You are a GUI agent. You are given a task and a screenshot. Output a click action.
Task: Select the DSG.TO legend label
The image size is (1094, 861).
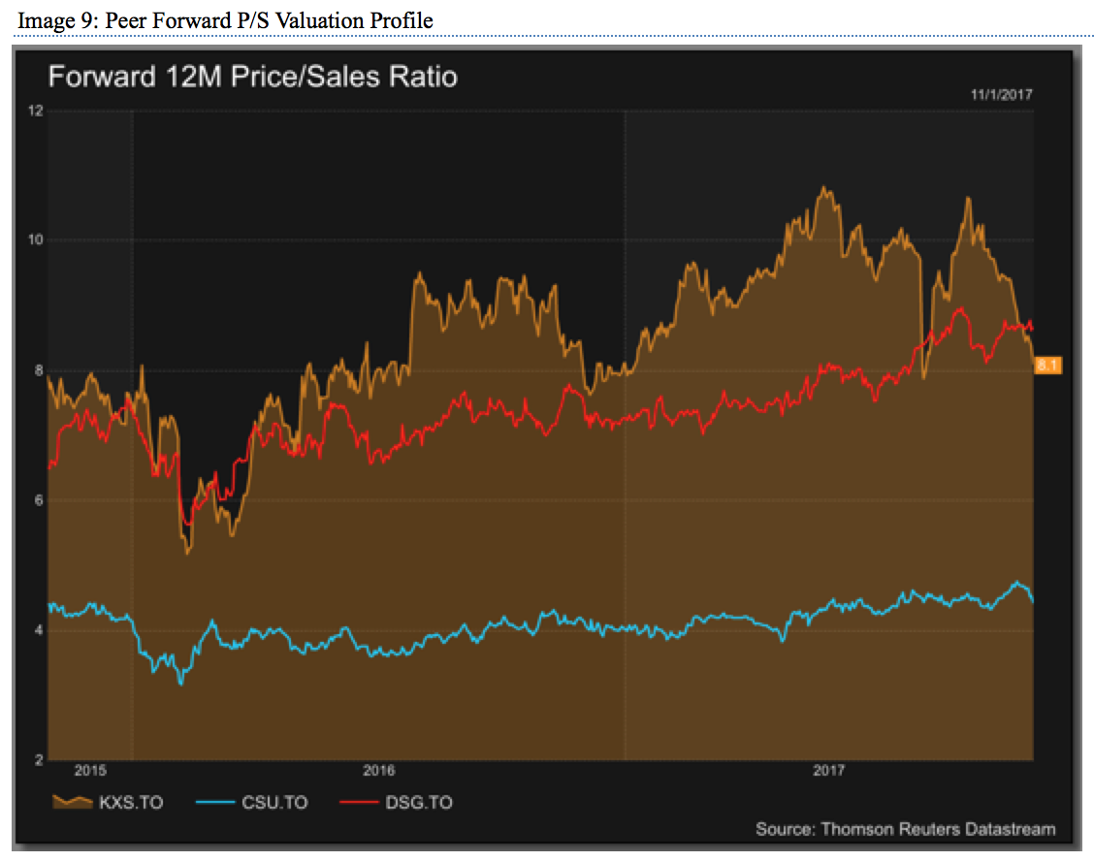pyautogui.click(x=420, y=803)
